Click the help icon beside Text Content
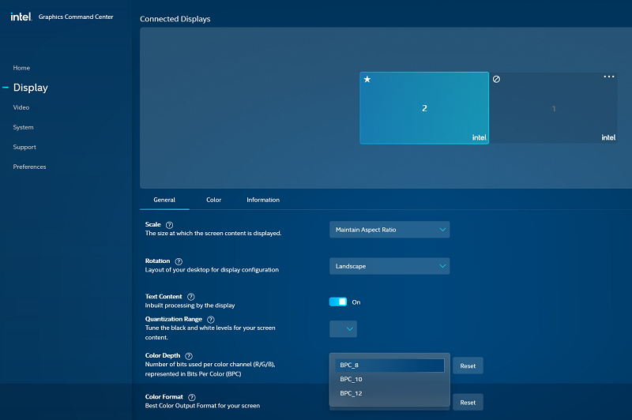 191,297
